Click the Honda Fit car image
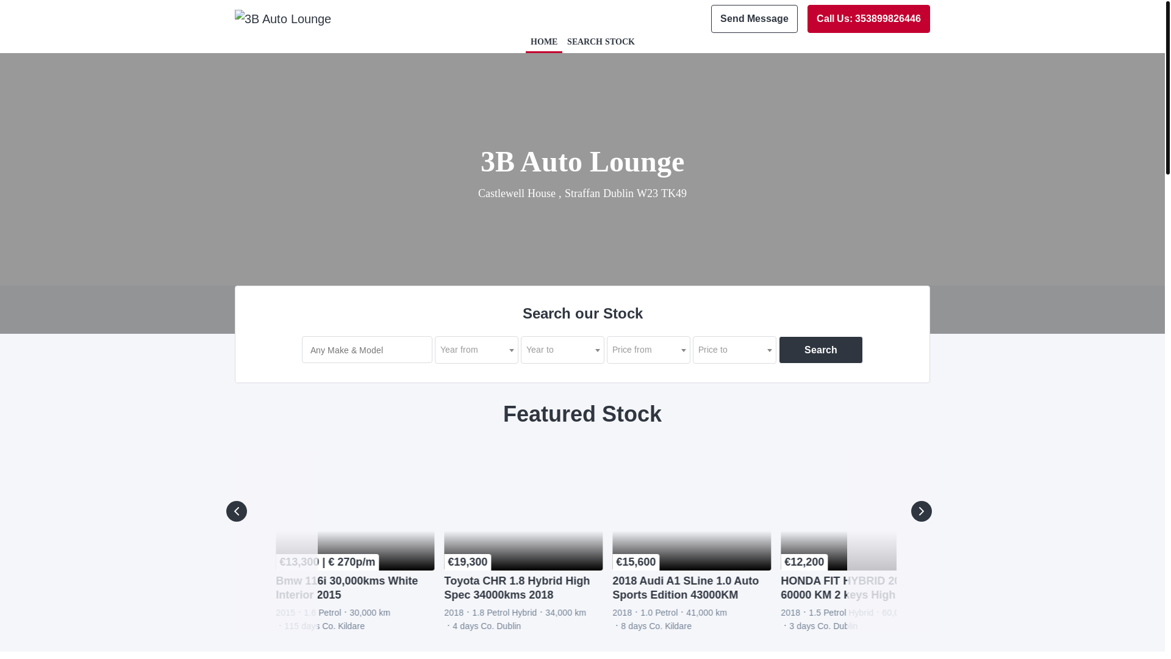This screenshot has width=1171, height=659. pyautogui.click(x=839, y=510)
